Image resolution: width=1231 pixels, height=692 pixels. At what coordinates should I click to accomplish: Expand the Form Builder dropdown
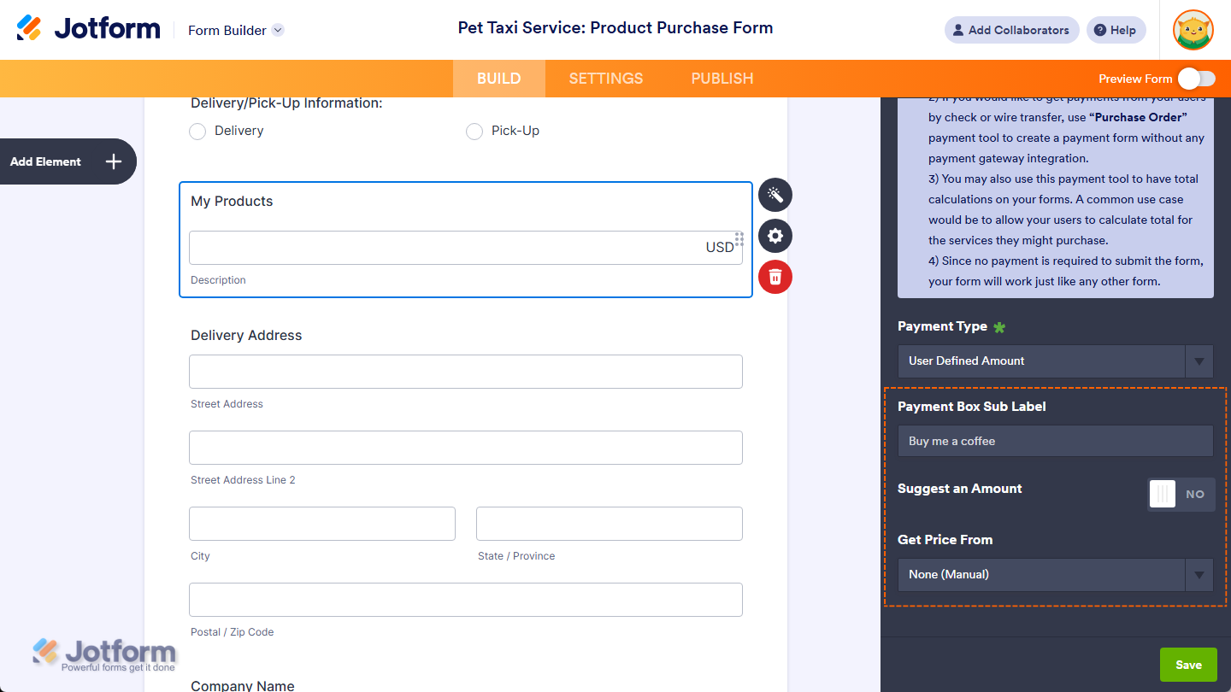tap(277, 30)
